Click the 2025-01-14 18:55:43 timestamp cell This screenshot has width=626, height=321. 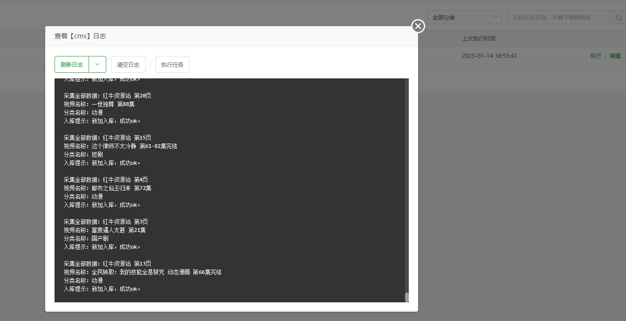pyautogui.click(x=489, y=56)
